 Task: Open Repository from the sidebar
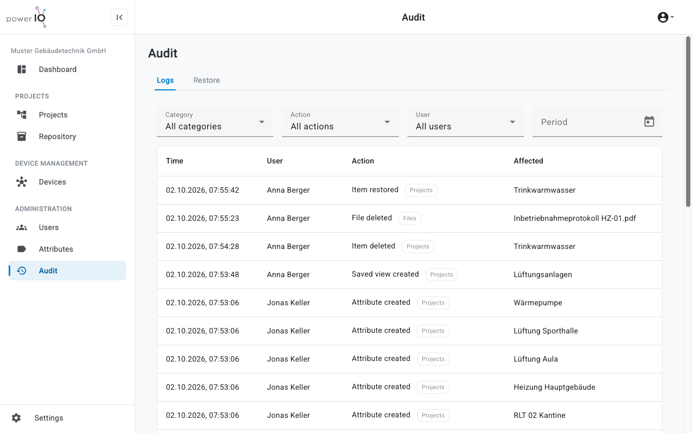point(67,136)
